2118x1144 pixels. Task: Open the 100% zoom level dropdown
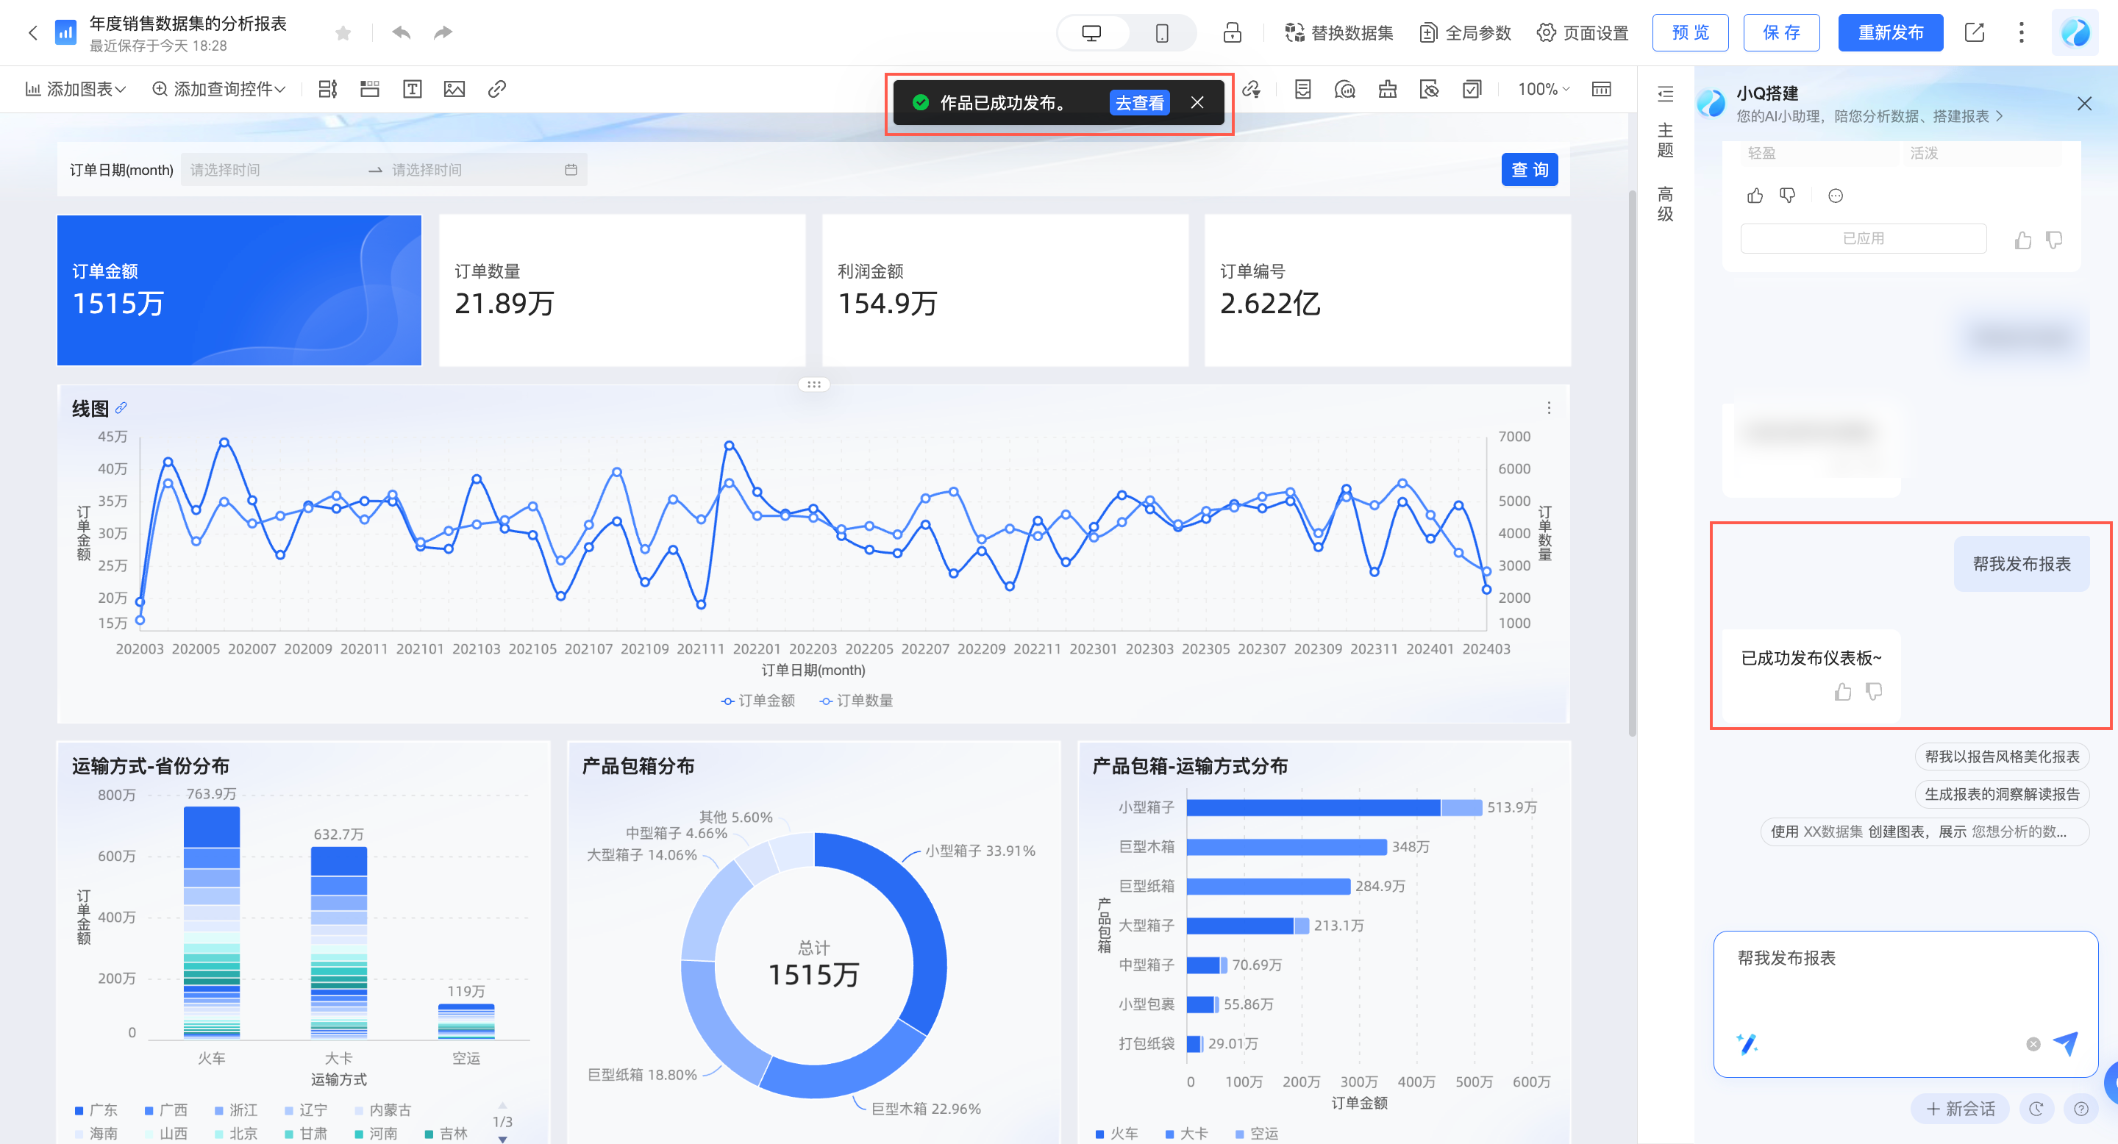[1544, 89]
